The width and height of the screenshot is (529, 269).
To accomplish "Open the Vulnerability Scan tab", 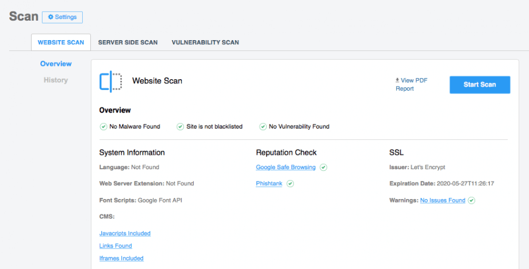I will tap(205, 42).
